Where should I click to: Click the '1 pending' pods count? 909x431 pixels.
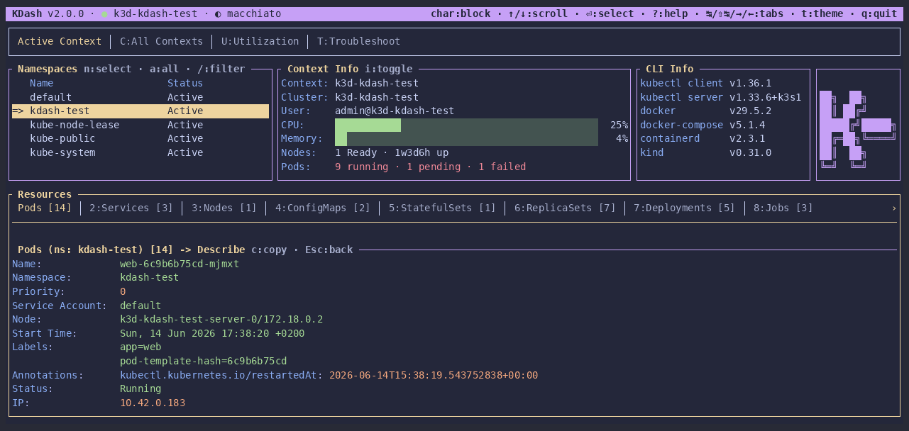(434, 167)
